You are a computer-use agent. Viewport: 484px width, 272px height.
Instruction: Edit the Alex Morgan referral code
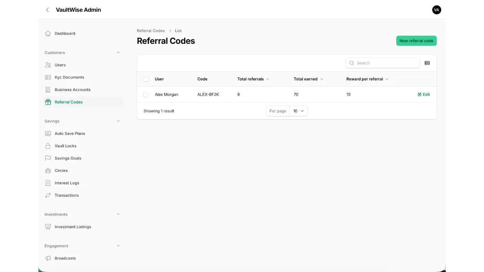point(423,94)
